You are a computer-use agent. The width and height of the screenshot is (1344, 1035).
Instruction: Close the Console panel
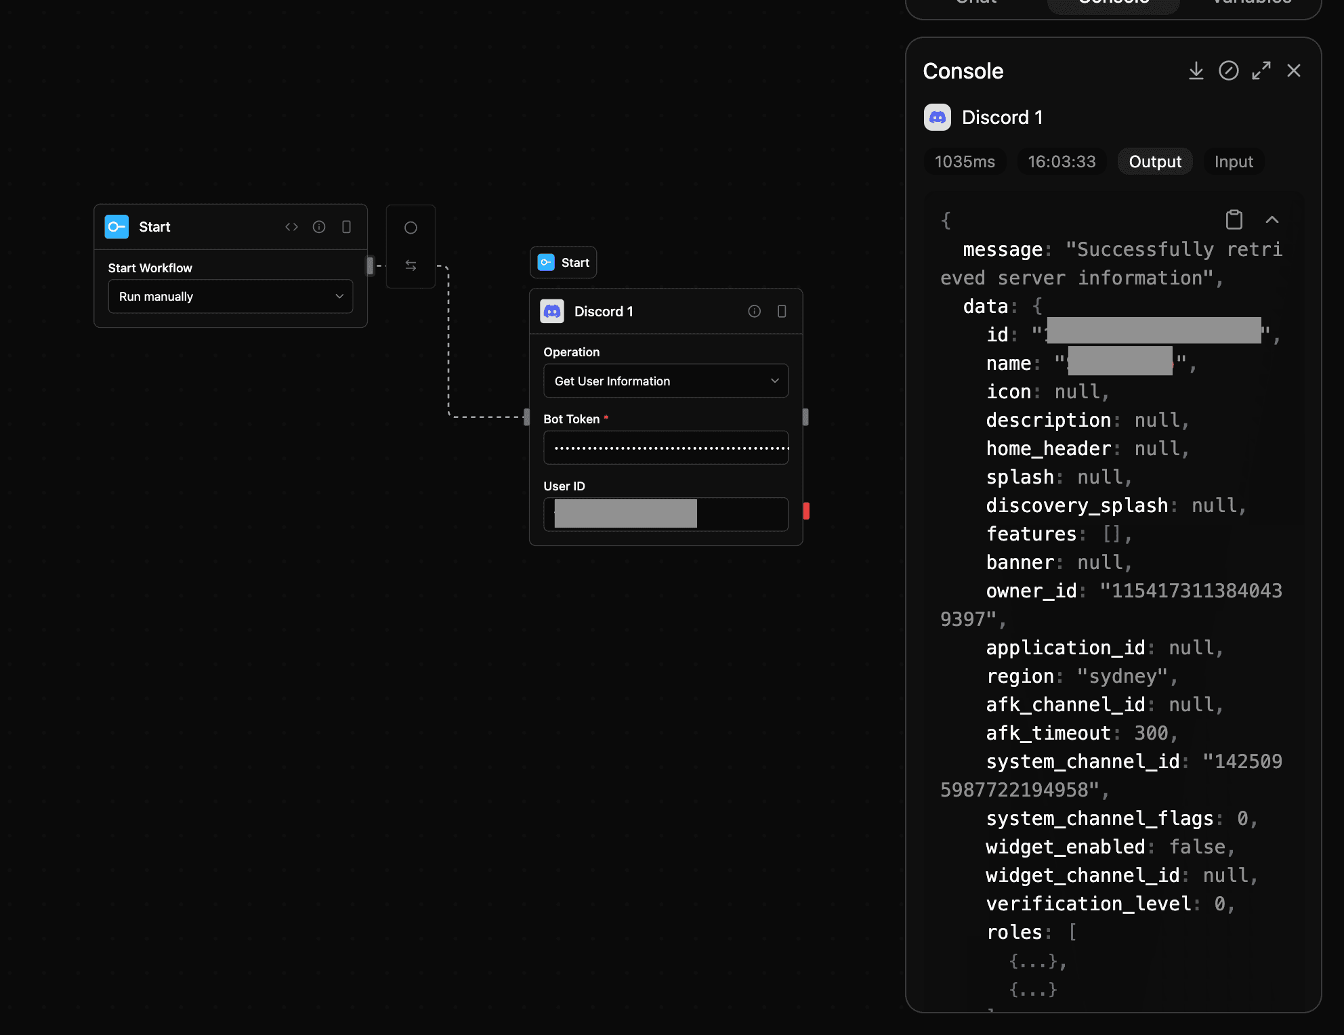(x=1294, y=70)
